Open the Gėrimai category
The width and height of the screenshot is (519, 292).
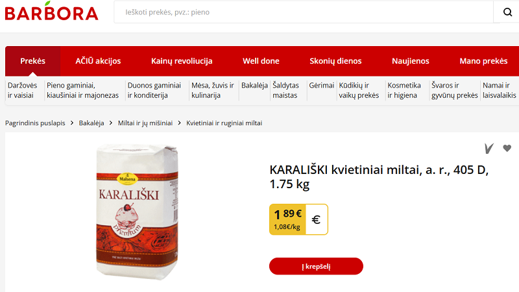click(321, 86)
